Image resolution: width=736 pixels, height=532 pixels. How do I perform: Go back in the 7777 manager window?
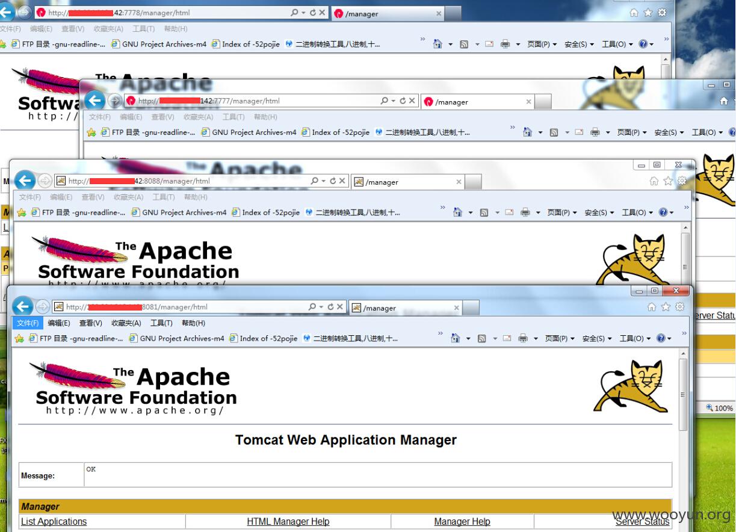tap(94, 101)
